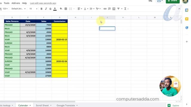The width and height of the screenshot is (191, 107).
Task: Insert a link
Action: (105, 9)
